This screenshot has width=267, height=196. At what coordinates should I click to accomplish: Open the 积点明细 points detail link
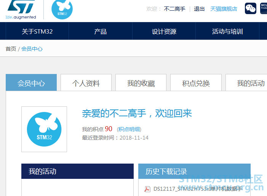pyautogui.click(x=129, y=129)
